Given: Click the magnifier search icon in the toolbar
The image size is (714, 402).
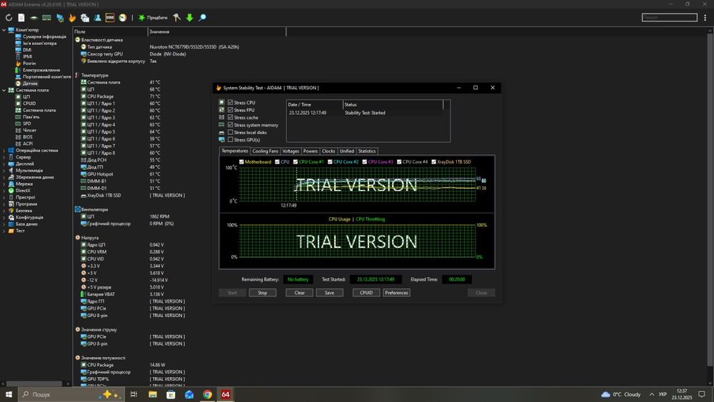Looking at the screenshot, I should [x=202, y=17].
